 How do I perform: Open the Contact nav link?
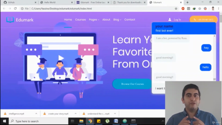[130, 20]
